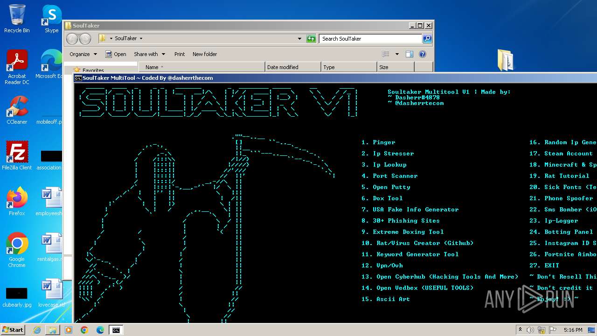The image size is (597, 336).
Task: Click '12. Vpn/Ovh' text in console
Action: (x=382, y=266)
